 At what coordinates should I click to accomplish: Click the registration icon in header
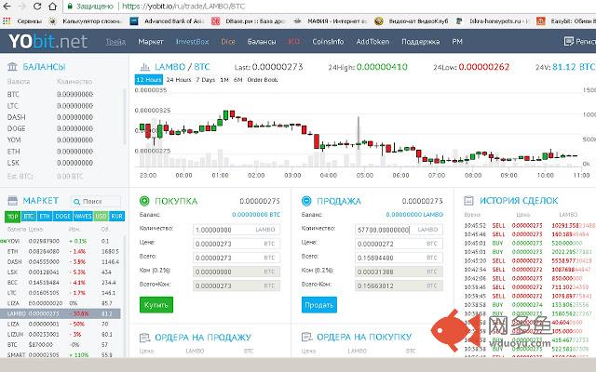(569, 41)
